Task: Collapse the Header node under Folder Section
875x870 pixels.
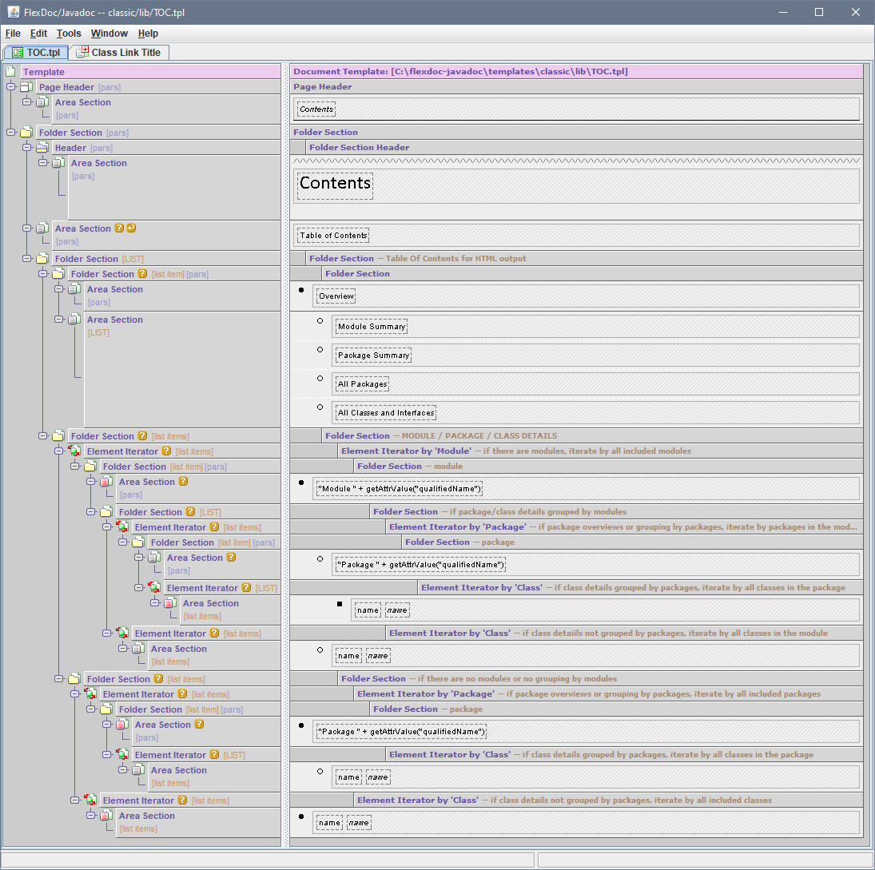Action: coord(26,147)
